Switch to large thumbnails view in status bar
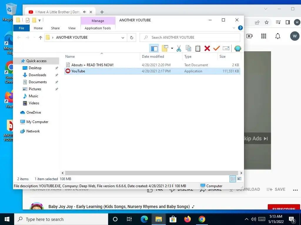 (x=239, y=179)
